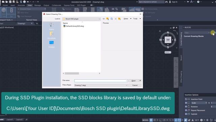This screenshot has height=122, width=216.
Task: Click the snap mode icon in status bar
Action: [x=155, y=120]
